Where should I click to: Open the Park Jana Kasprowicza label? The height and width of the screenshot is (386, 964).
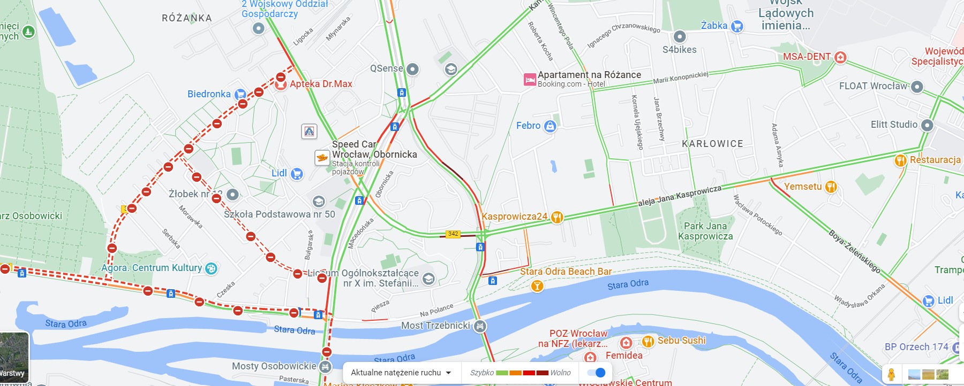705,231
